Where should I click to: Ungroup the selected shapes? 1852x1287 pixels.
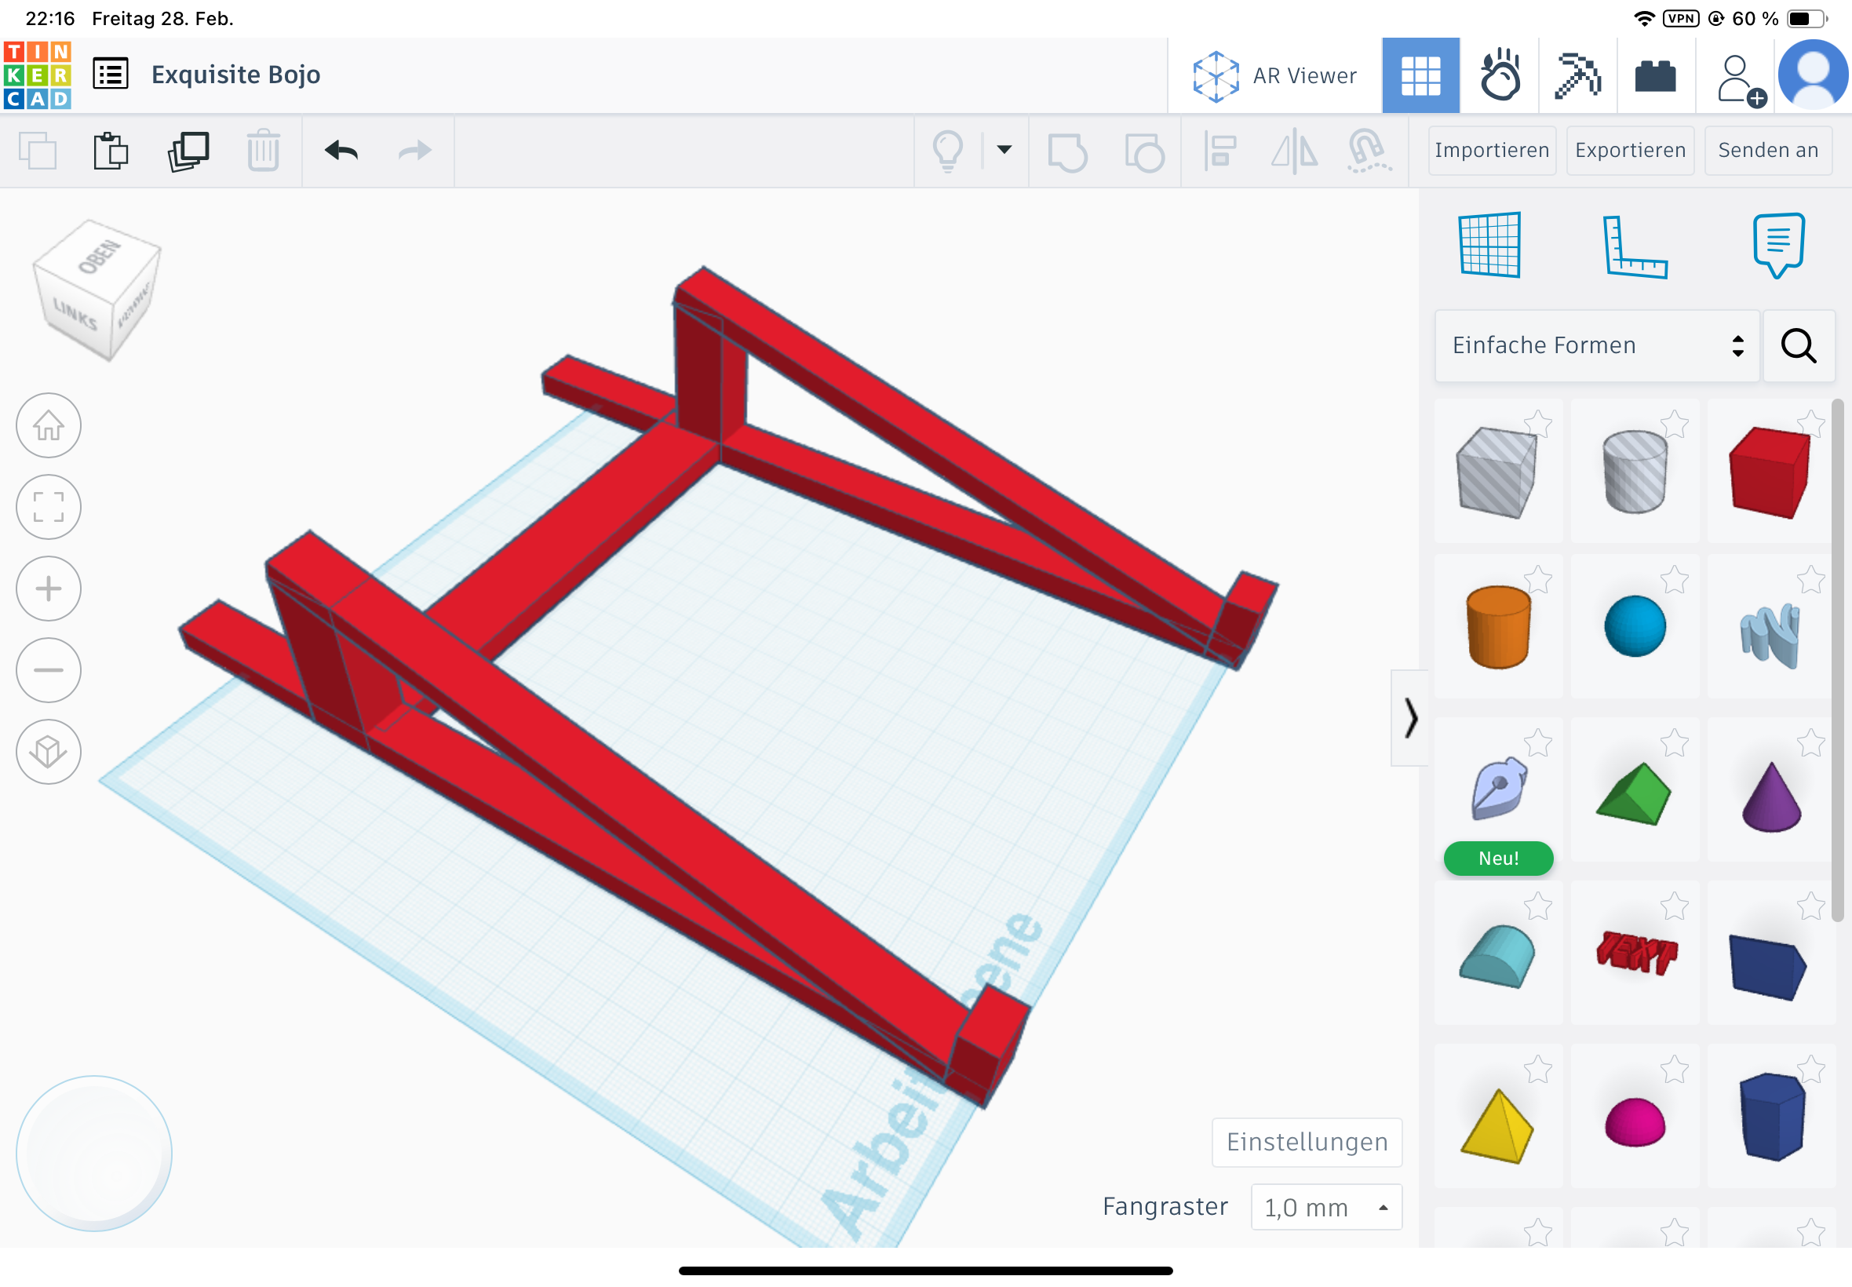click(x=1143, y=151)
